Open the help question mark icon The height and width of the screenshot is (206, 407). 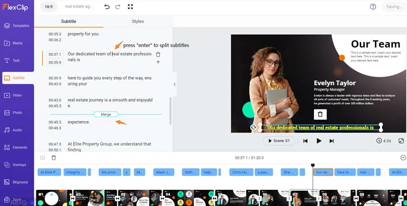(373, 7)
